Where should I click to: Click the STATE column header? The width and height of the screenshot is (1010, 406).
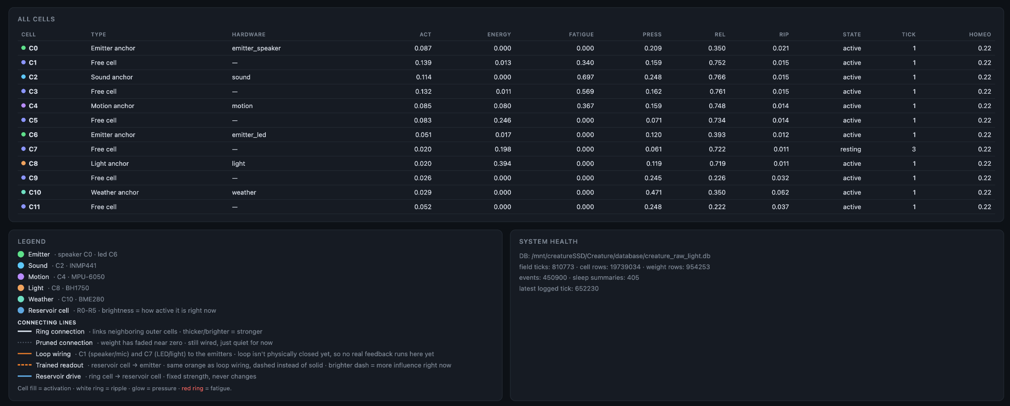[852, 35]
